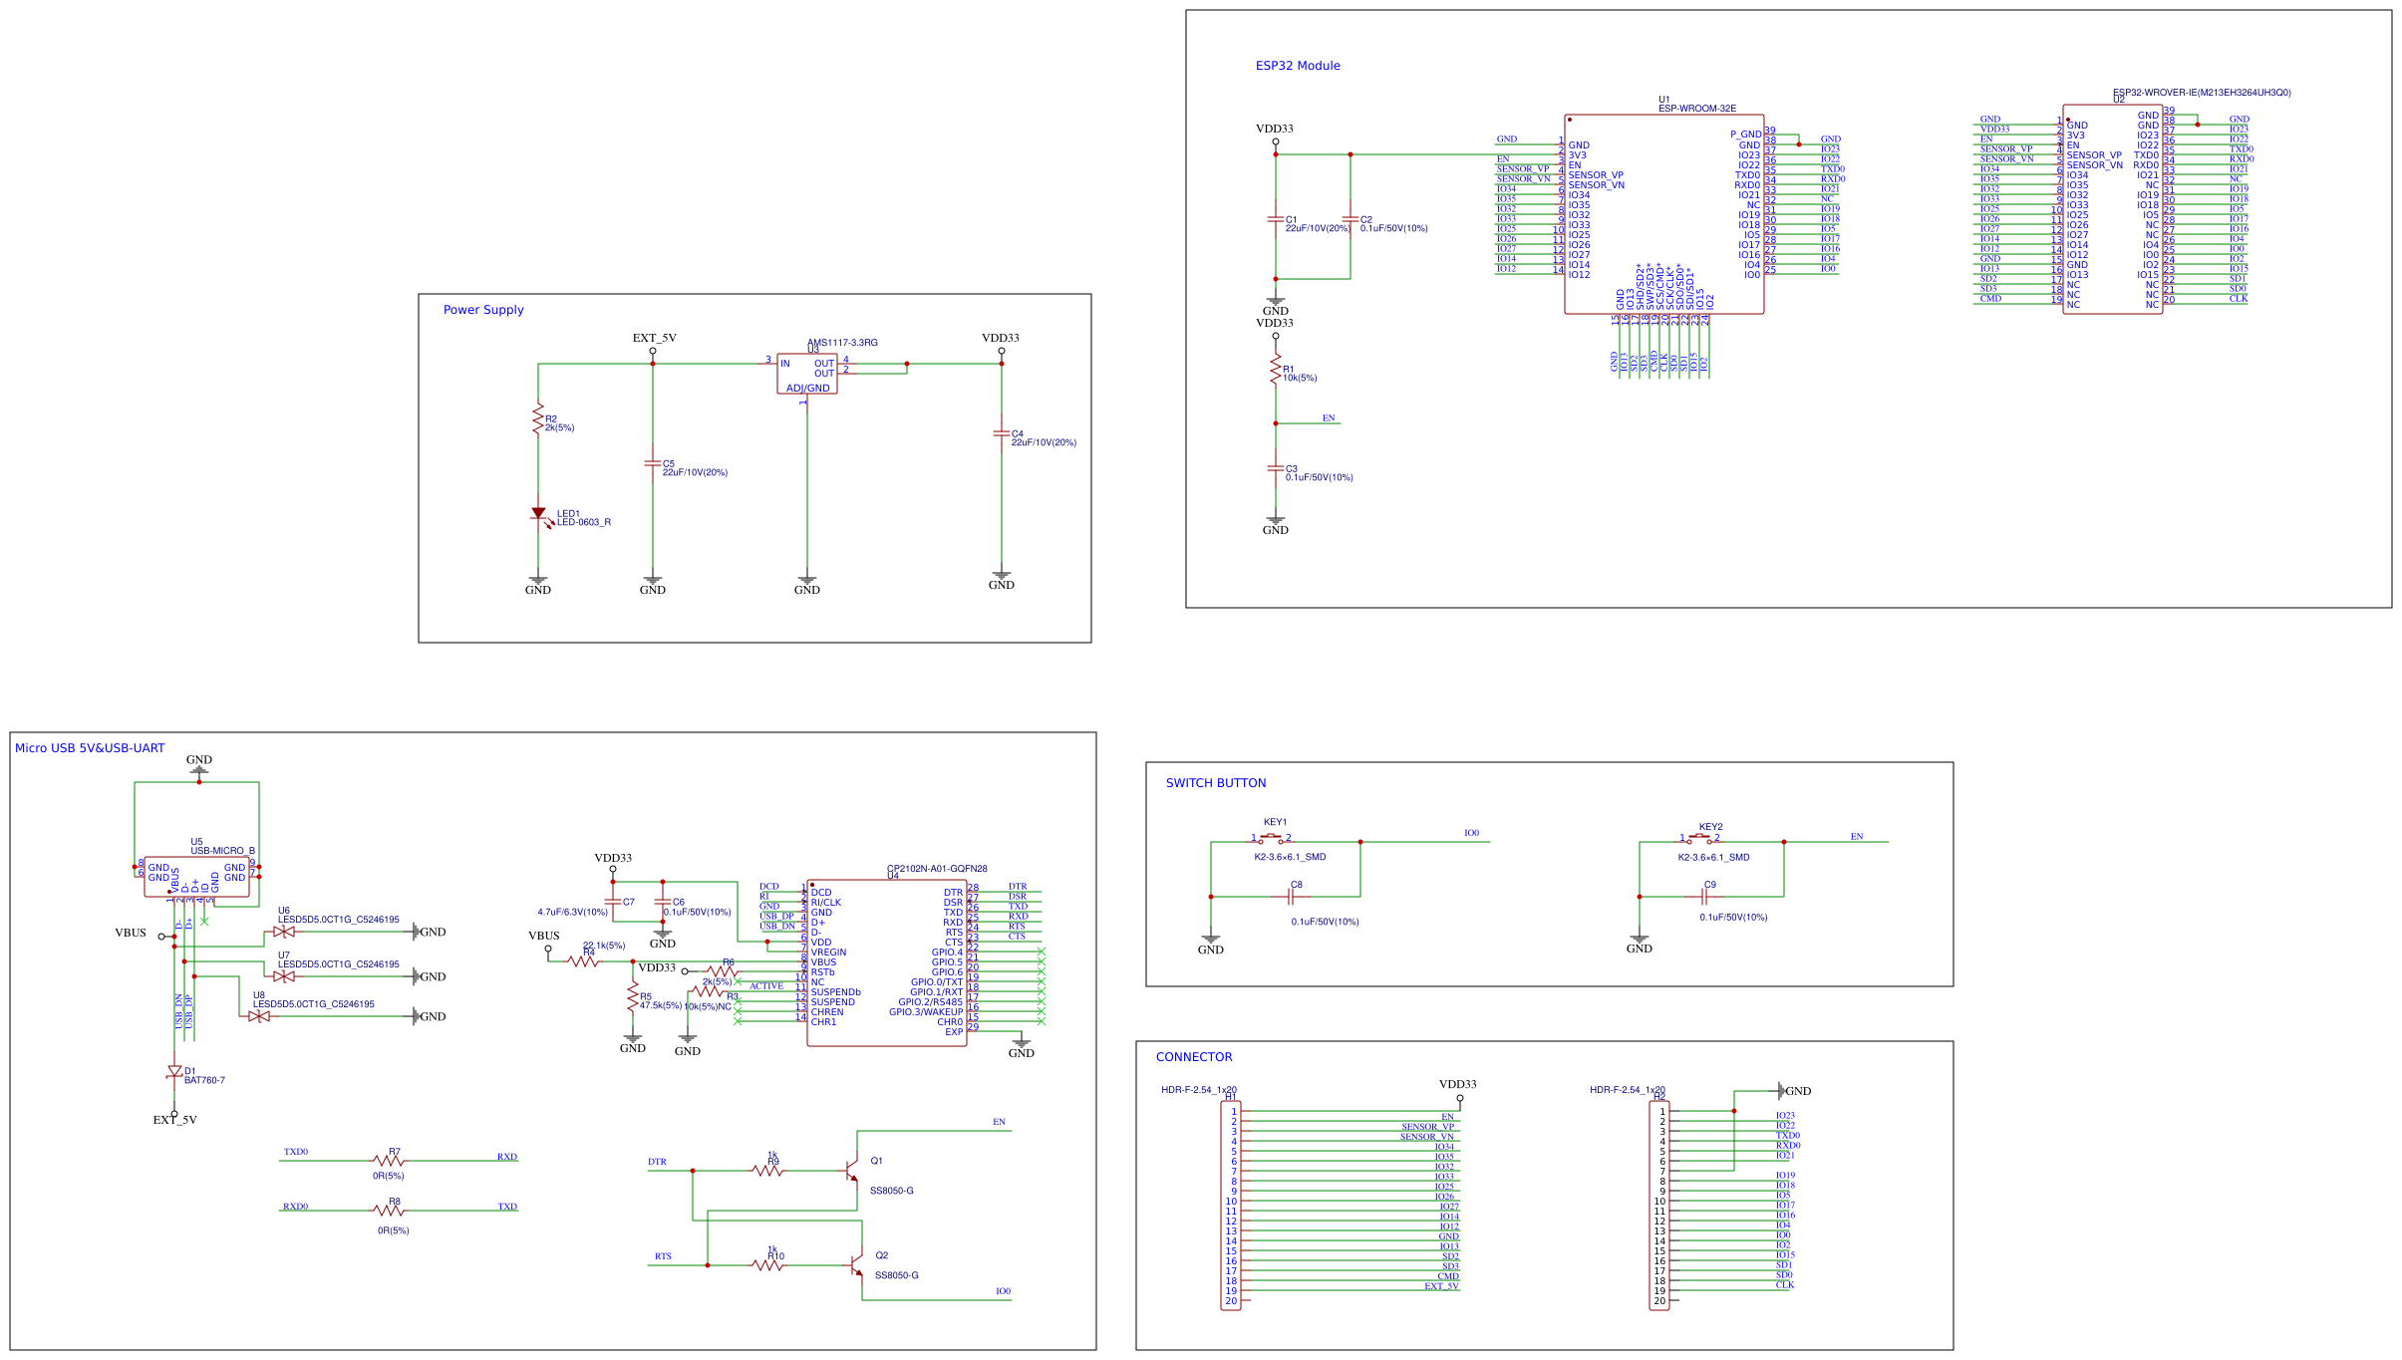
Task: Click the "Micro USB 5V&USB-UART" title
Action: [90, 748]
